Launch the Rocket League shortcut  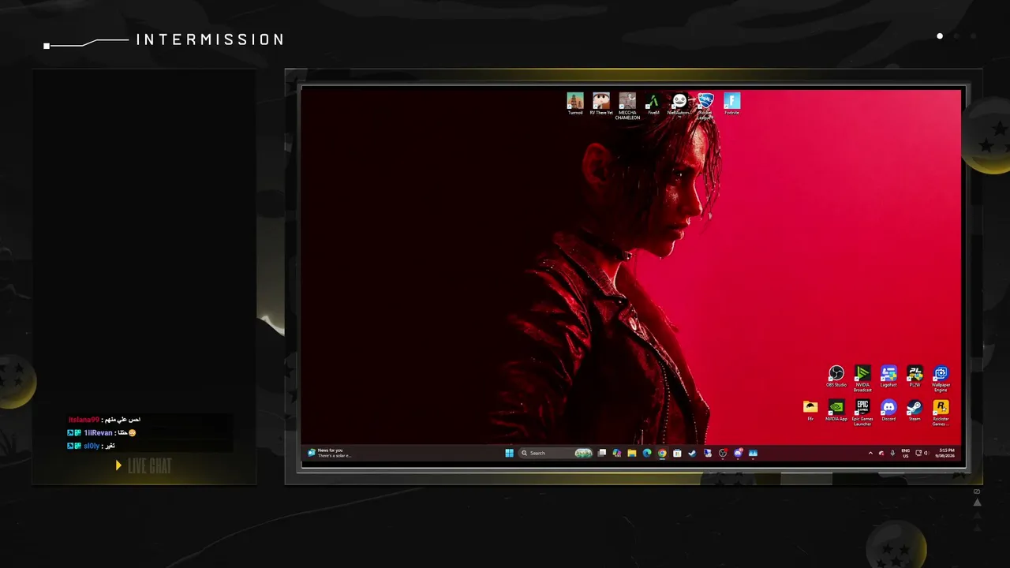coord(705,106)
